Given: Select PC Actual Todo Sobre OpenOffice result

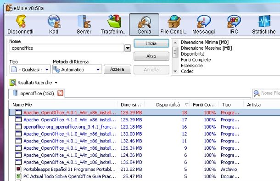Looking at the screenshot, I should tap(145, 176).
